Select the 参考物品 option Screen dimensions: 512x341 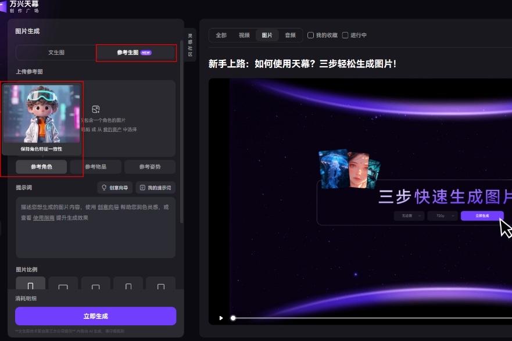(96, 167)
